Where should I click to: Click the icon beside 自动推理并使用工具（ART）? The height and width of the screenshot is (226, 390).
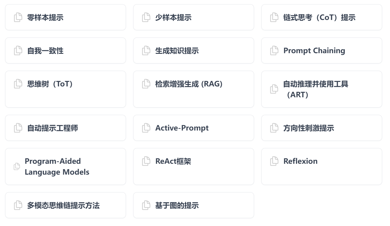coord(274,89)
